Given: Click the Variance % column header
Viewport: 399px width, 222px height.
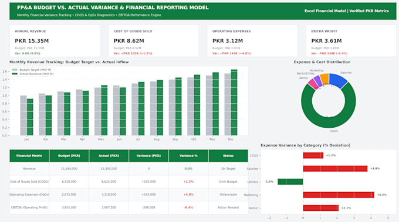Looking at the screenshot, I should point(188,156).
